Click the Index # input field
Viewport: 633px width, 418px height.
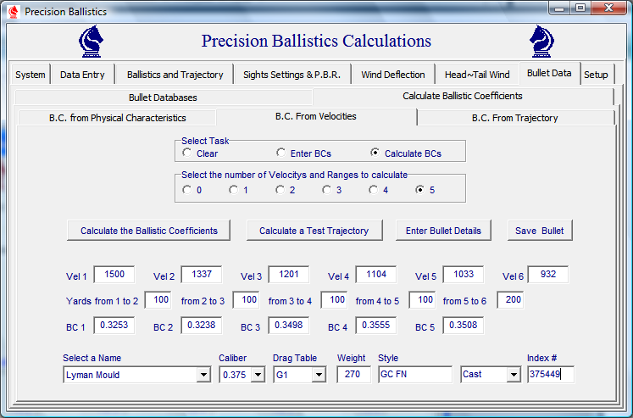[550, 374]
